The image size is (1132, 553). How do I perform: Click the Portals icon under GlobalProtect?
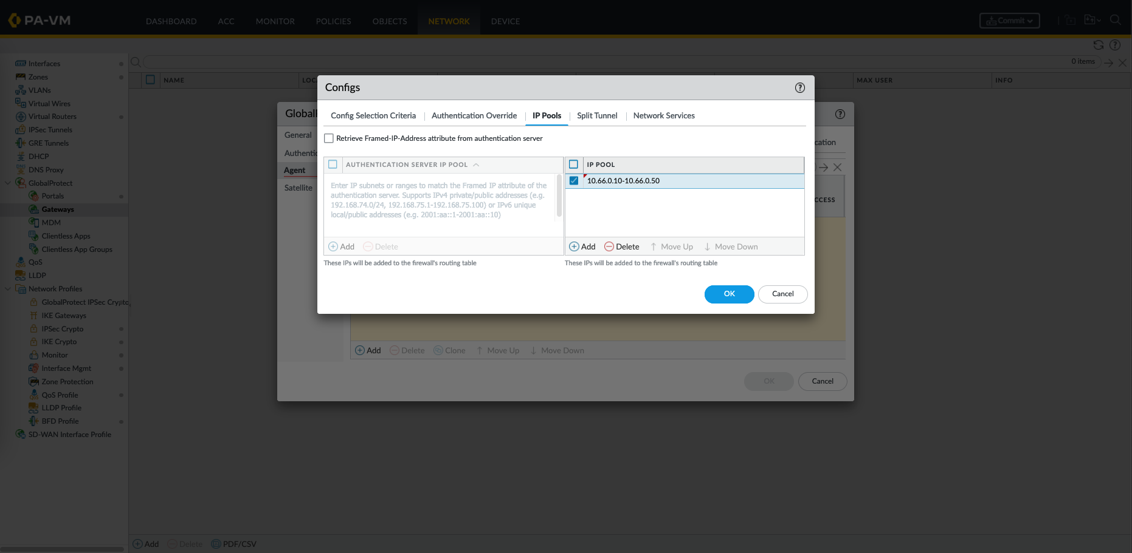click(x=34, y=196)
